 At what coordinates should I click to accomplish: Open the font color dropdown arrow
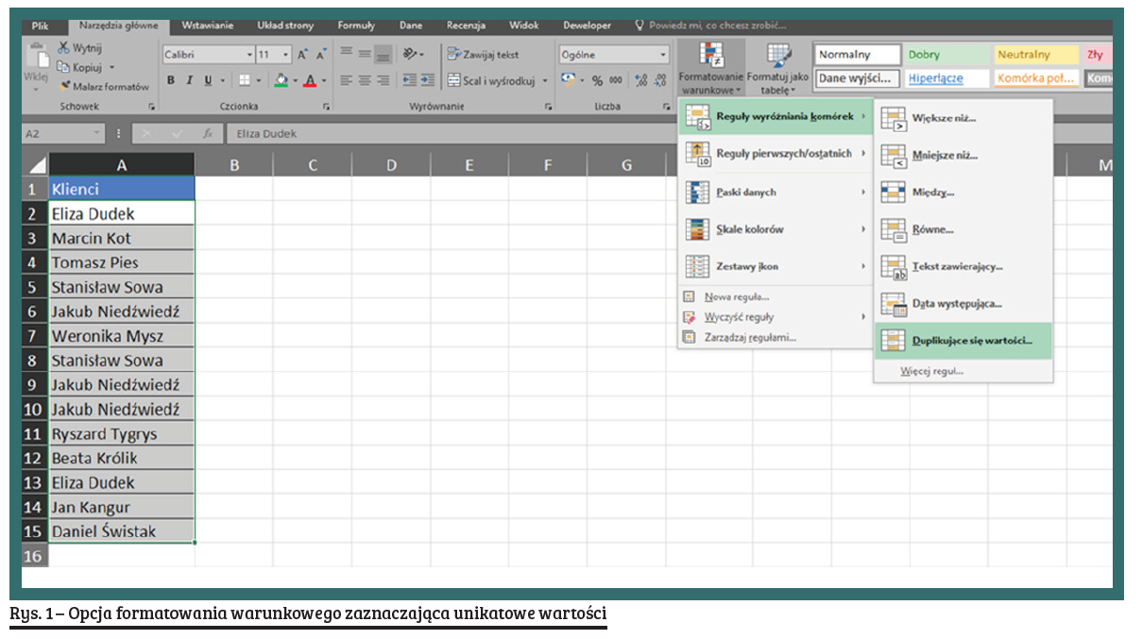point(324,81)
